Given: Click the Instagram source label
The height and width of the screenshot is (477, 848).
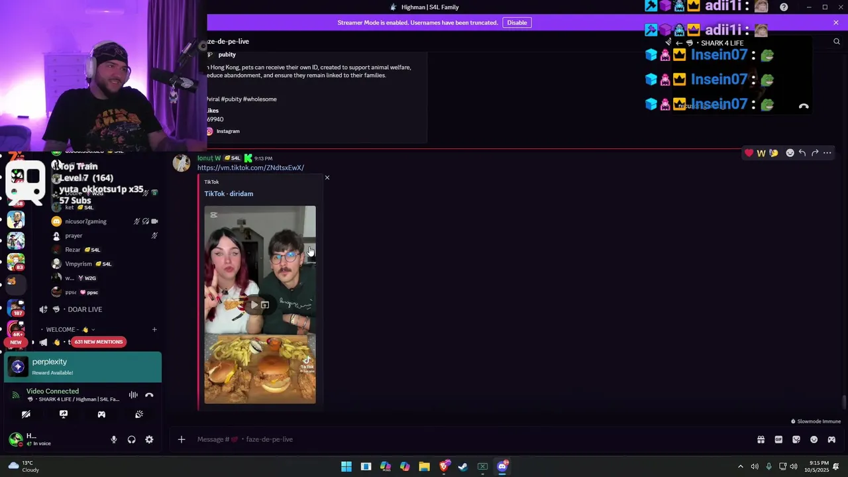Looking at the screenshot, I should pyautogui.click(x=228, y=131).
